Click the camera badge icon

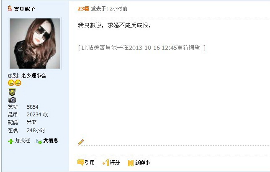point(12,100)
